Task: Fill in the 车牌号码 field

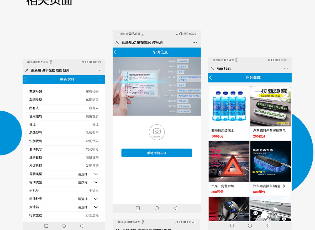Action: coord(64,91)
